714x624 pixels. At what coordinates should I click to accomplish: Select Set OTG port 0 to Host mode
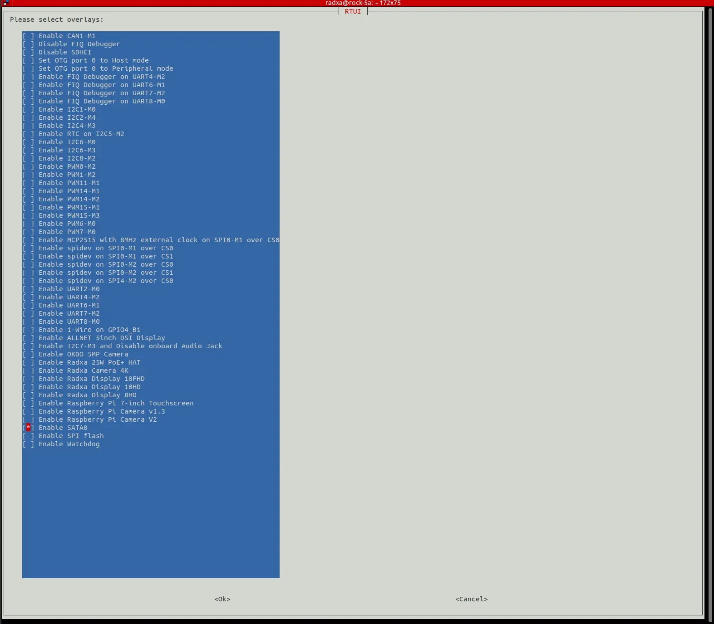(28, 60)
